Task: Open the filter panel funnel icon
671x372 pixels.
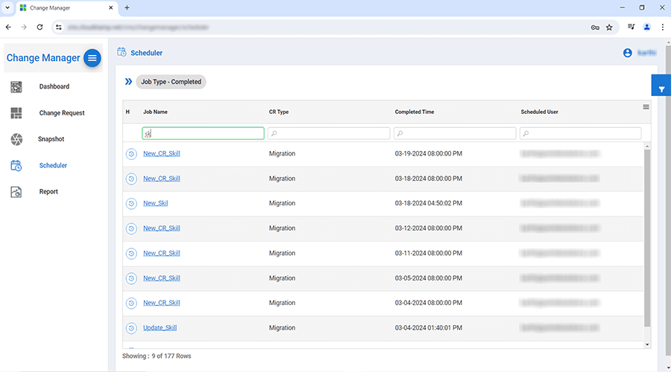Action: point(661,89)
